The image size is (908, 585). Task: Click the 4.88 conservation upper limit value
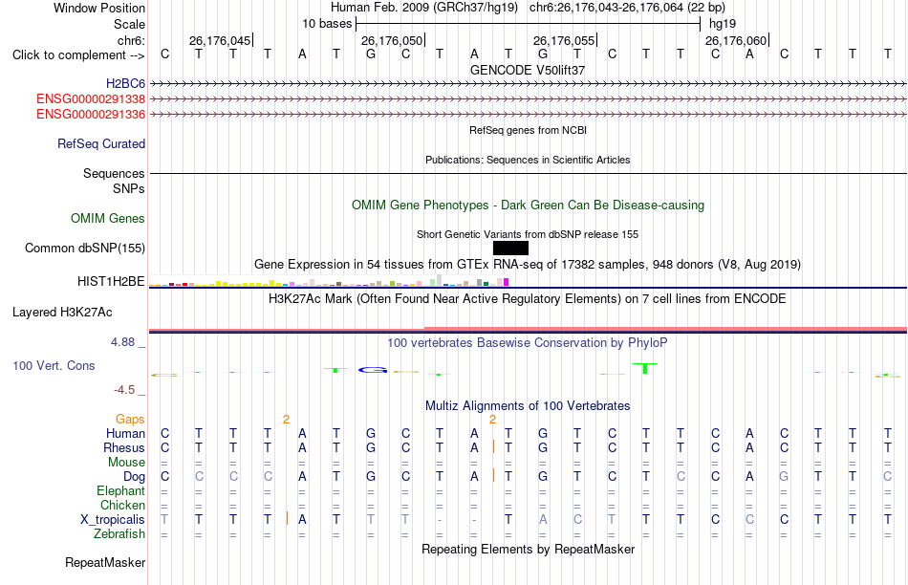point(122,342)
